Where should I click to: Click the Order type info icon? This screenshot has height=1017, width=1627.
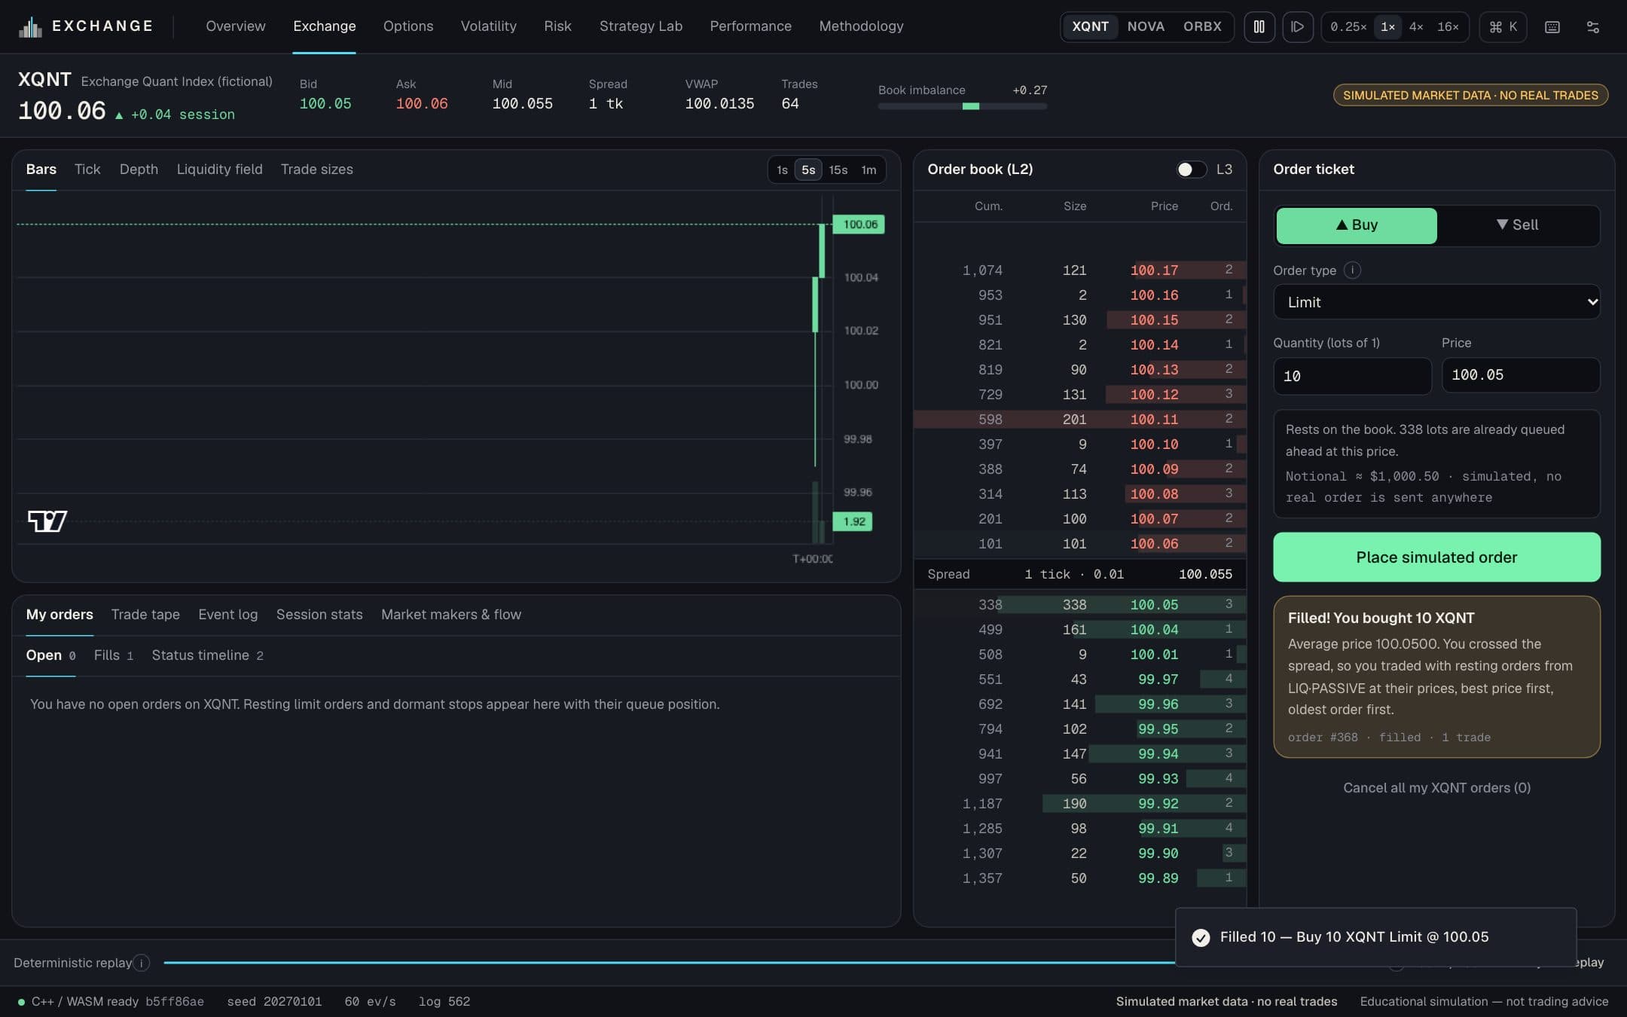[1352, 270]
